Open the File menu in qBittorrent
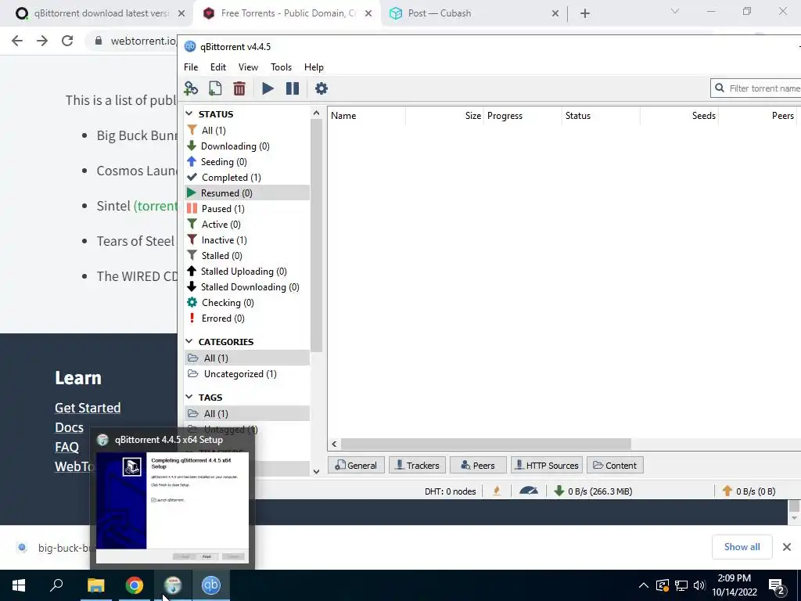801x601 pixels. [191, 67]
